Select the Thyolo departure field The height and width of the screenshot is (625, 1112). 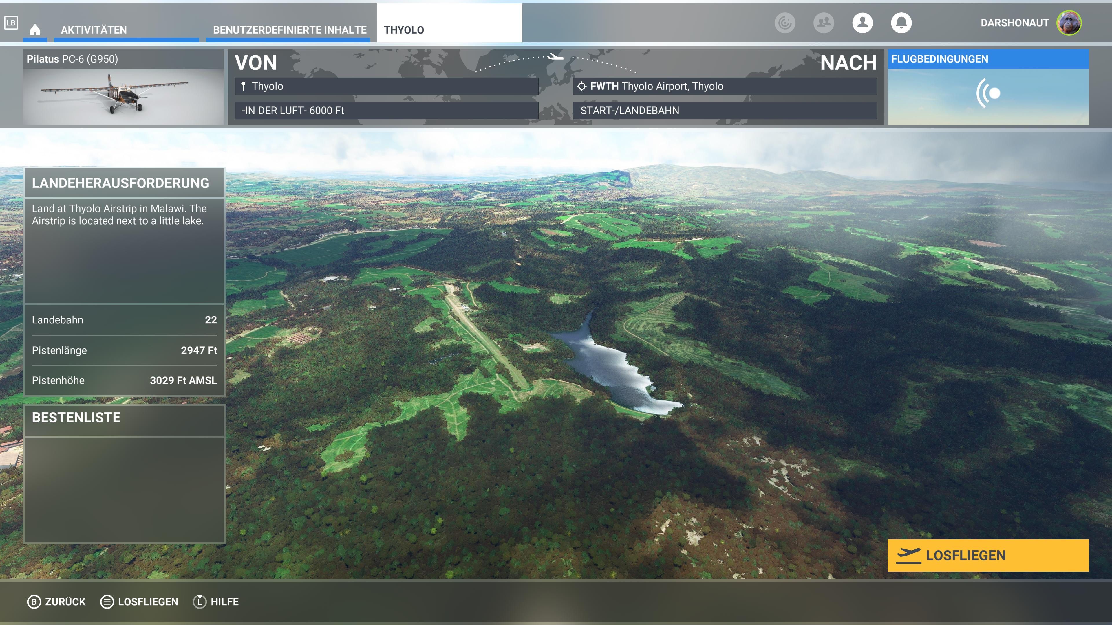[x=386, y=86]
